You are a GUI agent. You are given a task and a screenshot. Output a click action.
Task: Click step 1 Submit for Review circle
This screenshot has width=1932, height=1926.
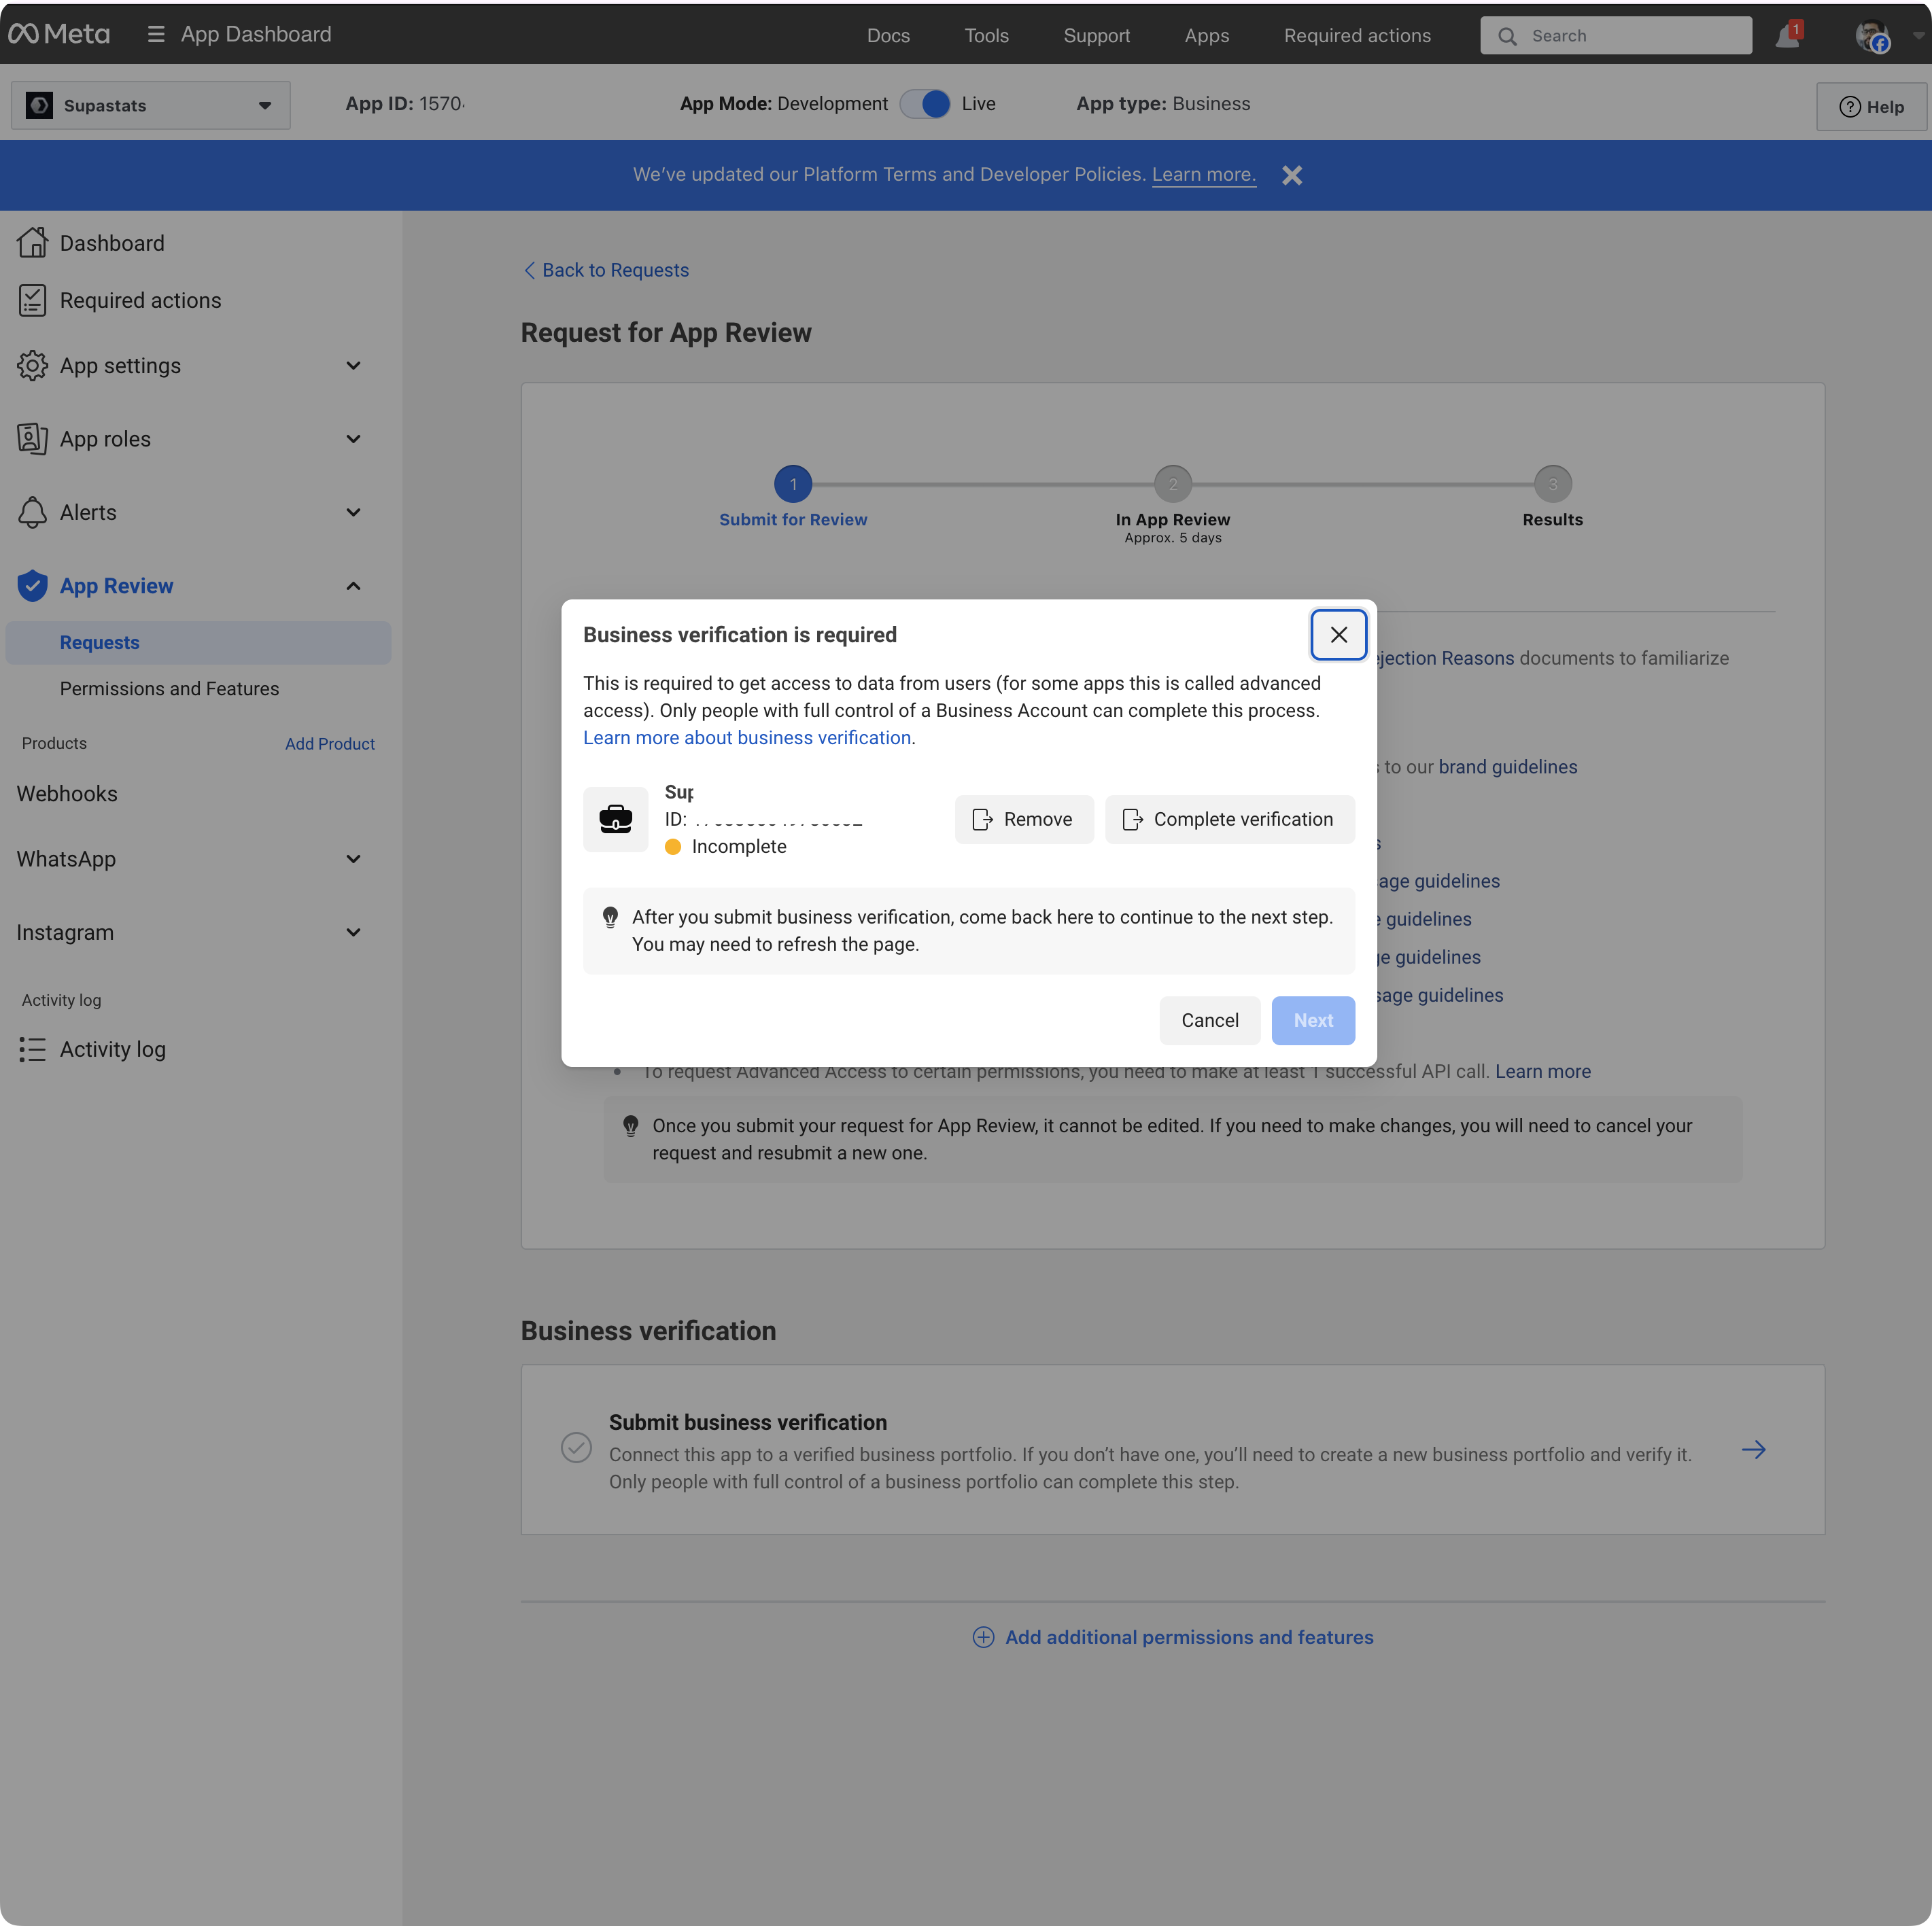(793, 485)
